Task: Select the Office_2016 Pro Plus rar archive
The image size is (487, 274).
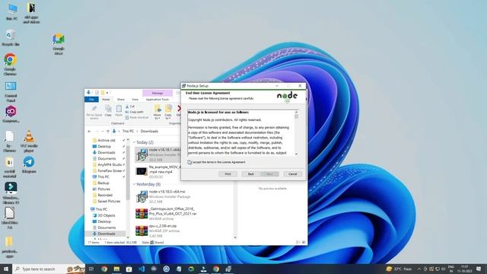Action: (x=167, y=214)
